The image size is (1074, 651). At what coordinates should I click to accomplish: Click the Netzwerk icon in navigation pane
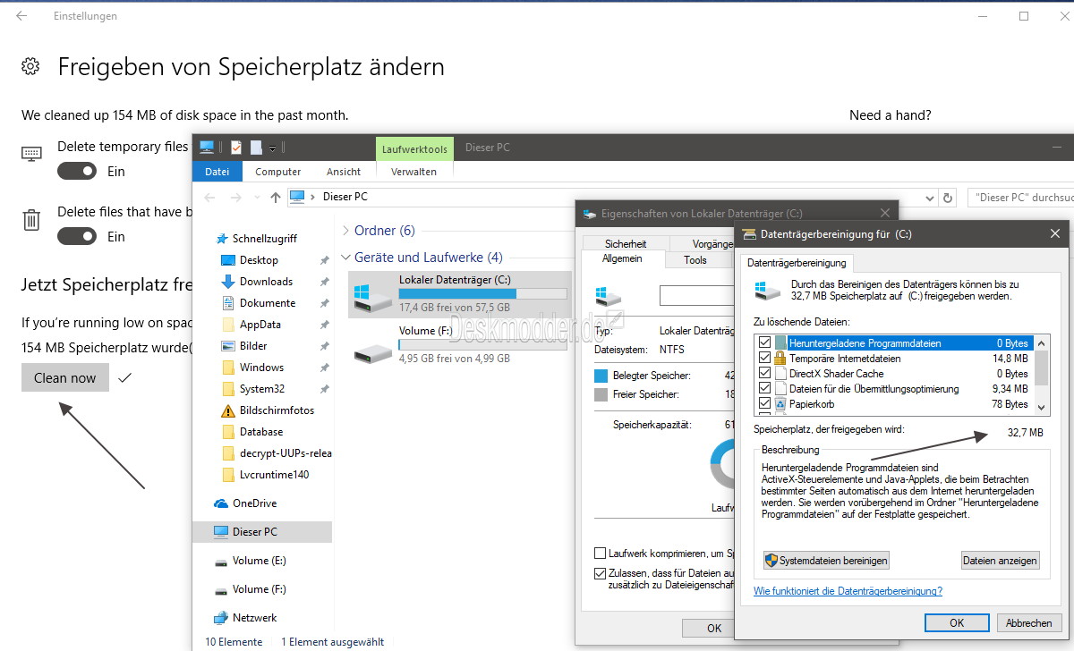[x=221, y=618]
